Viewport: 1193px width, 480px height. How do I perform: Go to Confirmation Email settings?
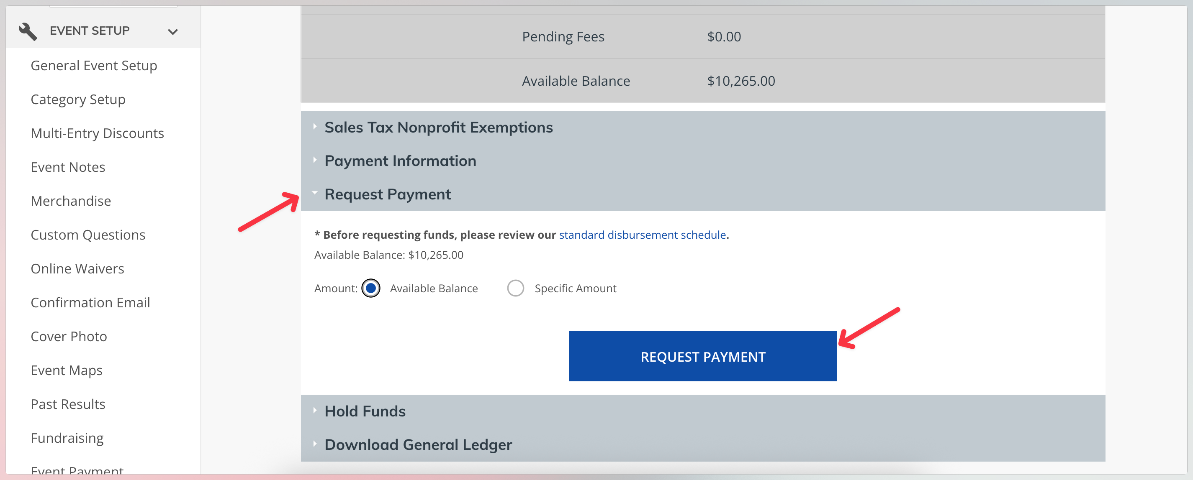point(90,302)
